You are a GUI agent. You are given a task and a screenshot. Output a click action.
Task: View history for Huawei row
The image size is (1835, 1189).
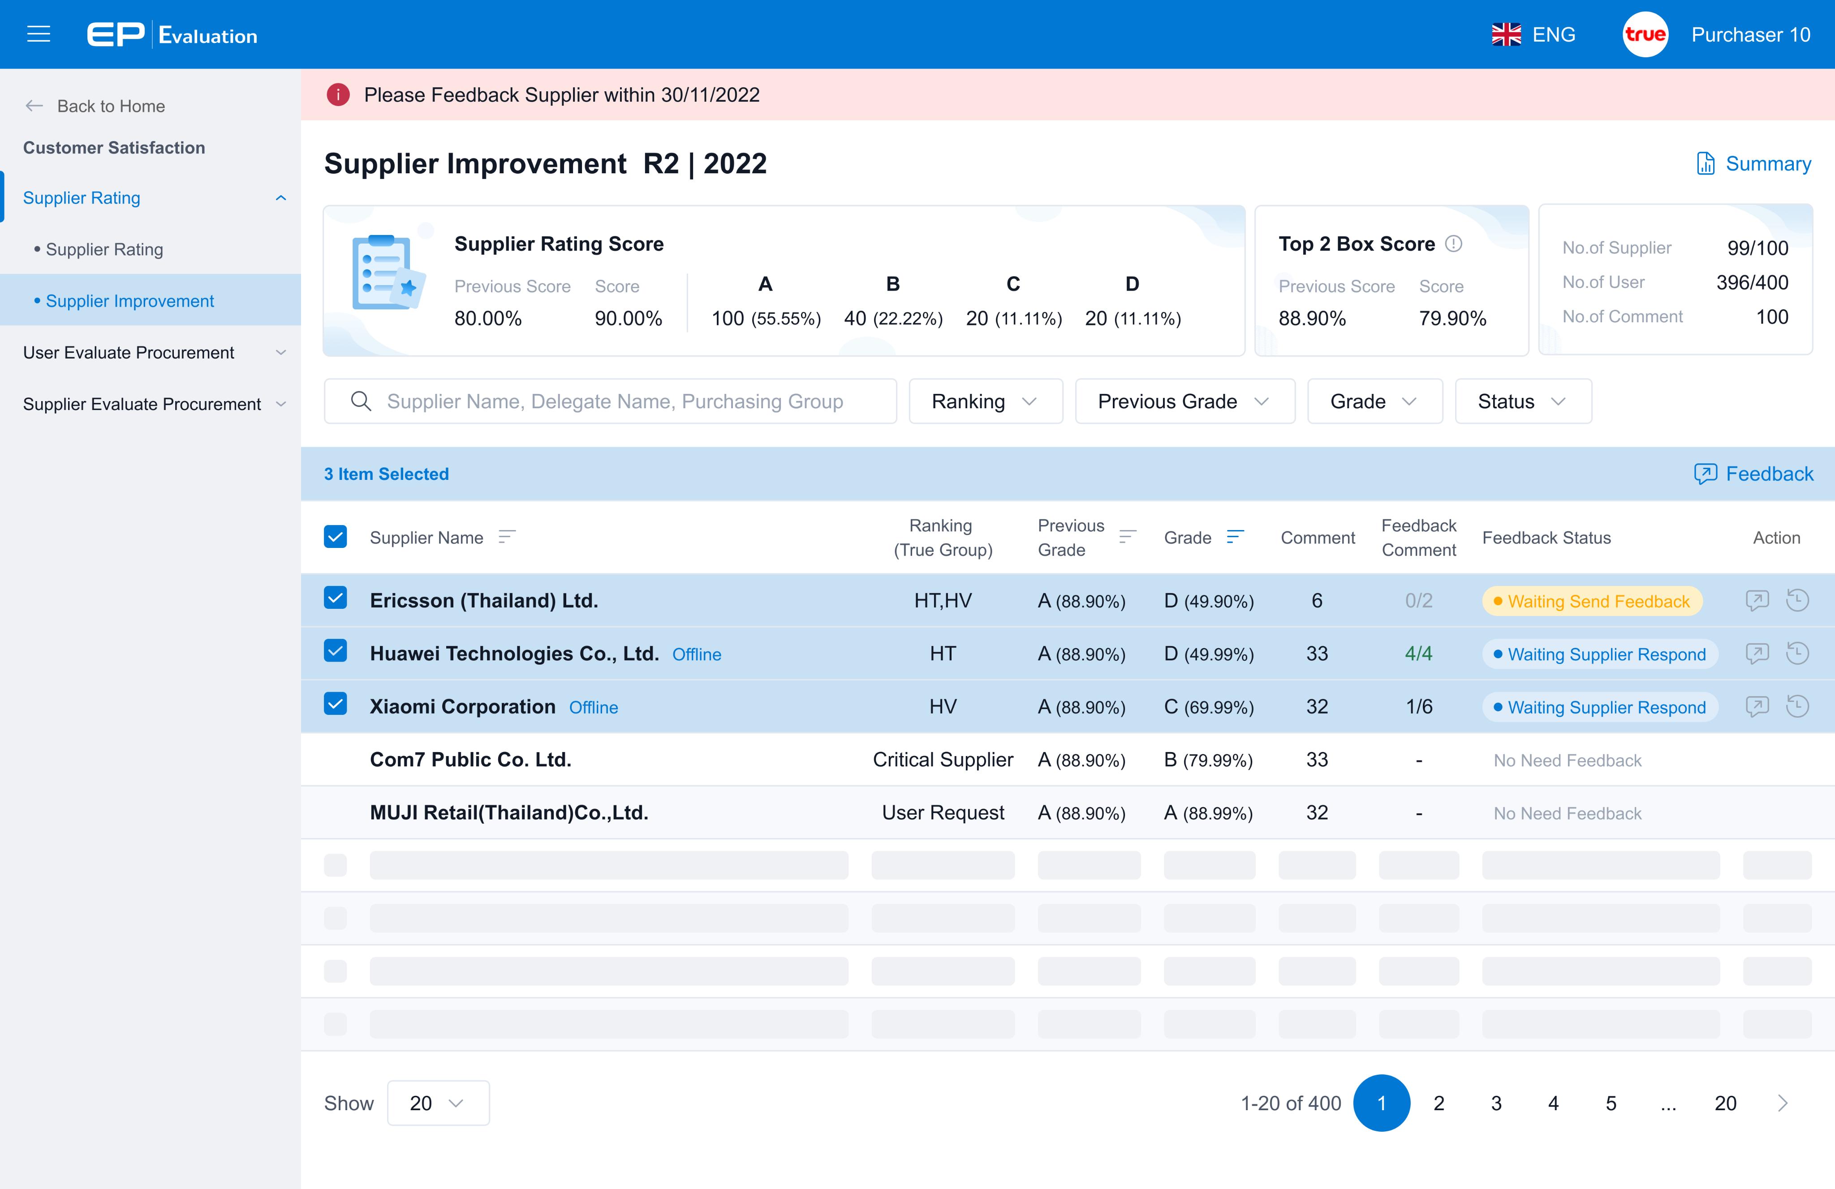1797,654
